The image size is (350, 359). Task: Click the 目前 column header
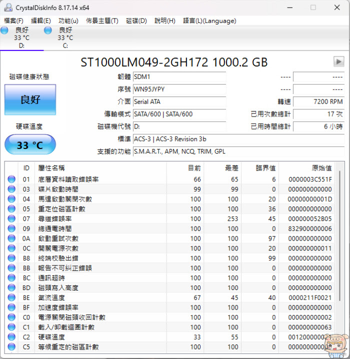pyautogui.click(x=185, y=168)
